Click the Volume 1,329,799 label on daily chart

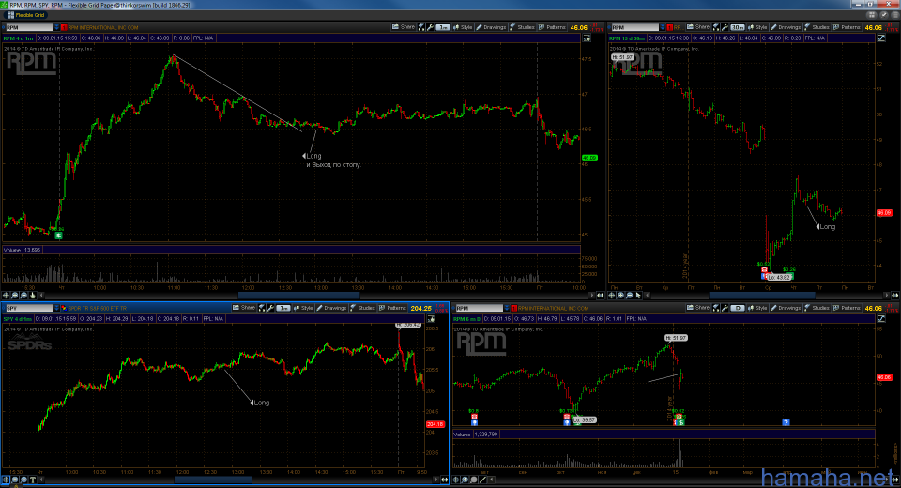click(476, 435)
